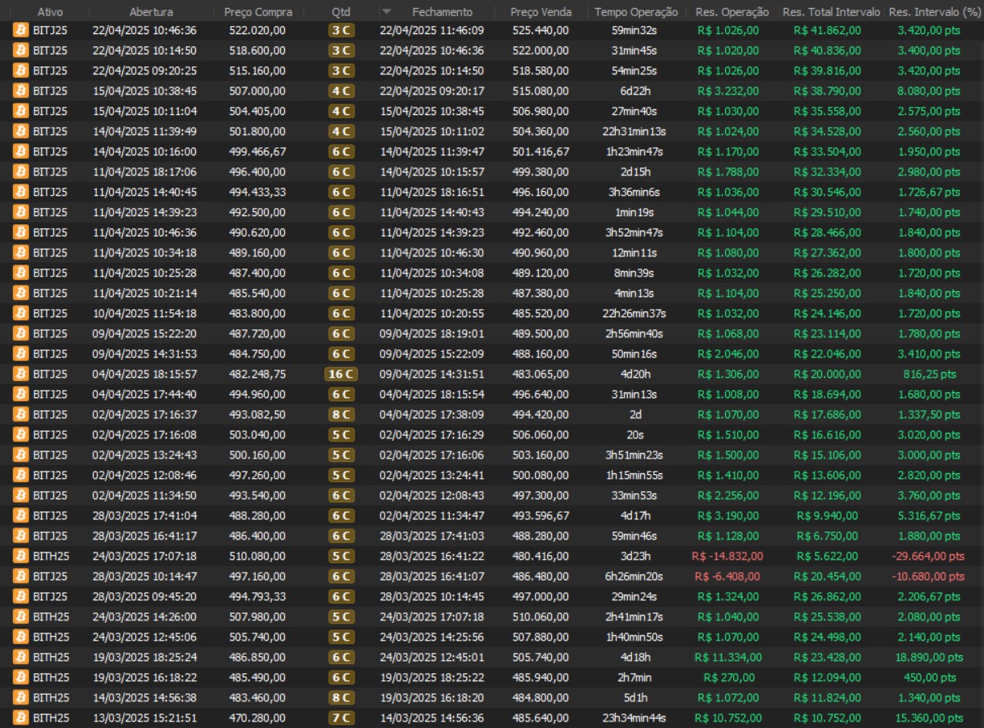The image size is (984, 728).
Task: Click the Bitcoin icon in the row opened 15/04/2025 10:38:45
Action: click(x=20, y=91)
